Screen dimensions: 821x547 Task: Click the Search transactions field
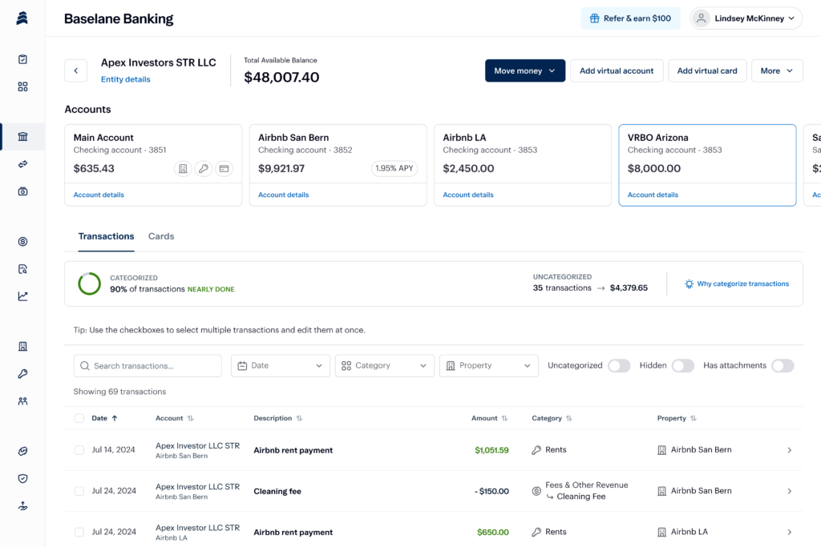pos(148,365)
